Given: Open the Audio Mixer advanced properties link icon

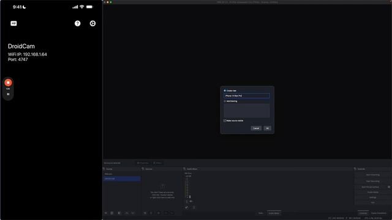Looking at the screenshot, I should [x=187, y=207].
